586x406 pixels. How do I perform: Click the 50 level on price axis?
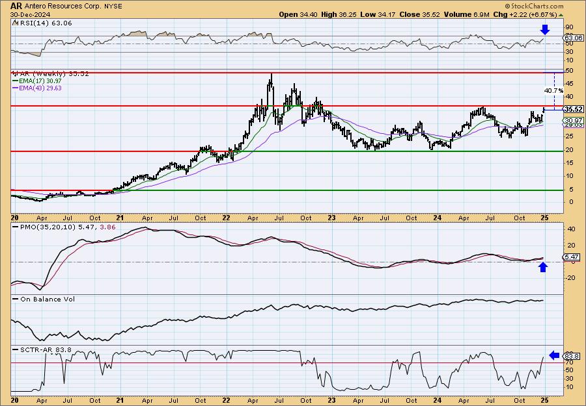pos(569,71)
